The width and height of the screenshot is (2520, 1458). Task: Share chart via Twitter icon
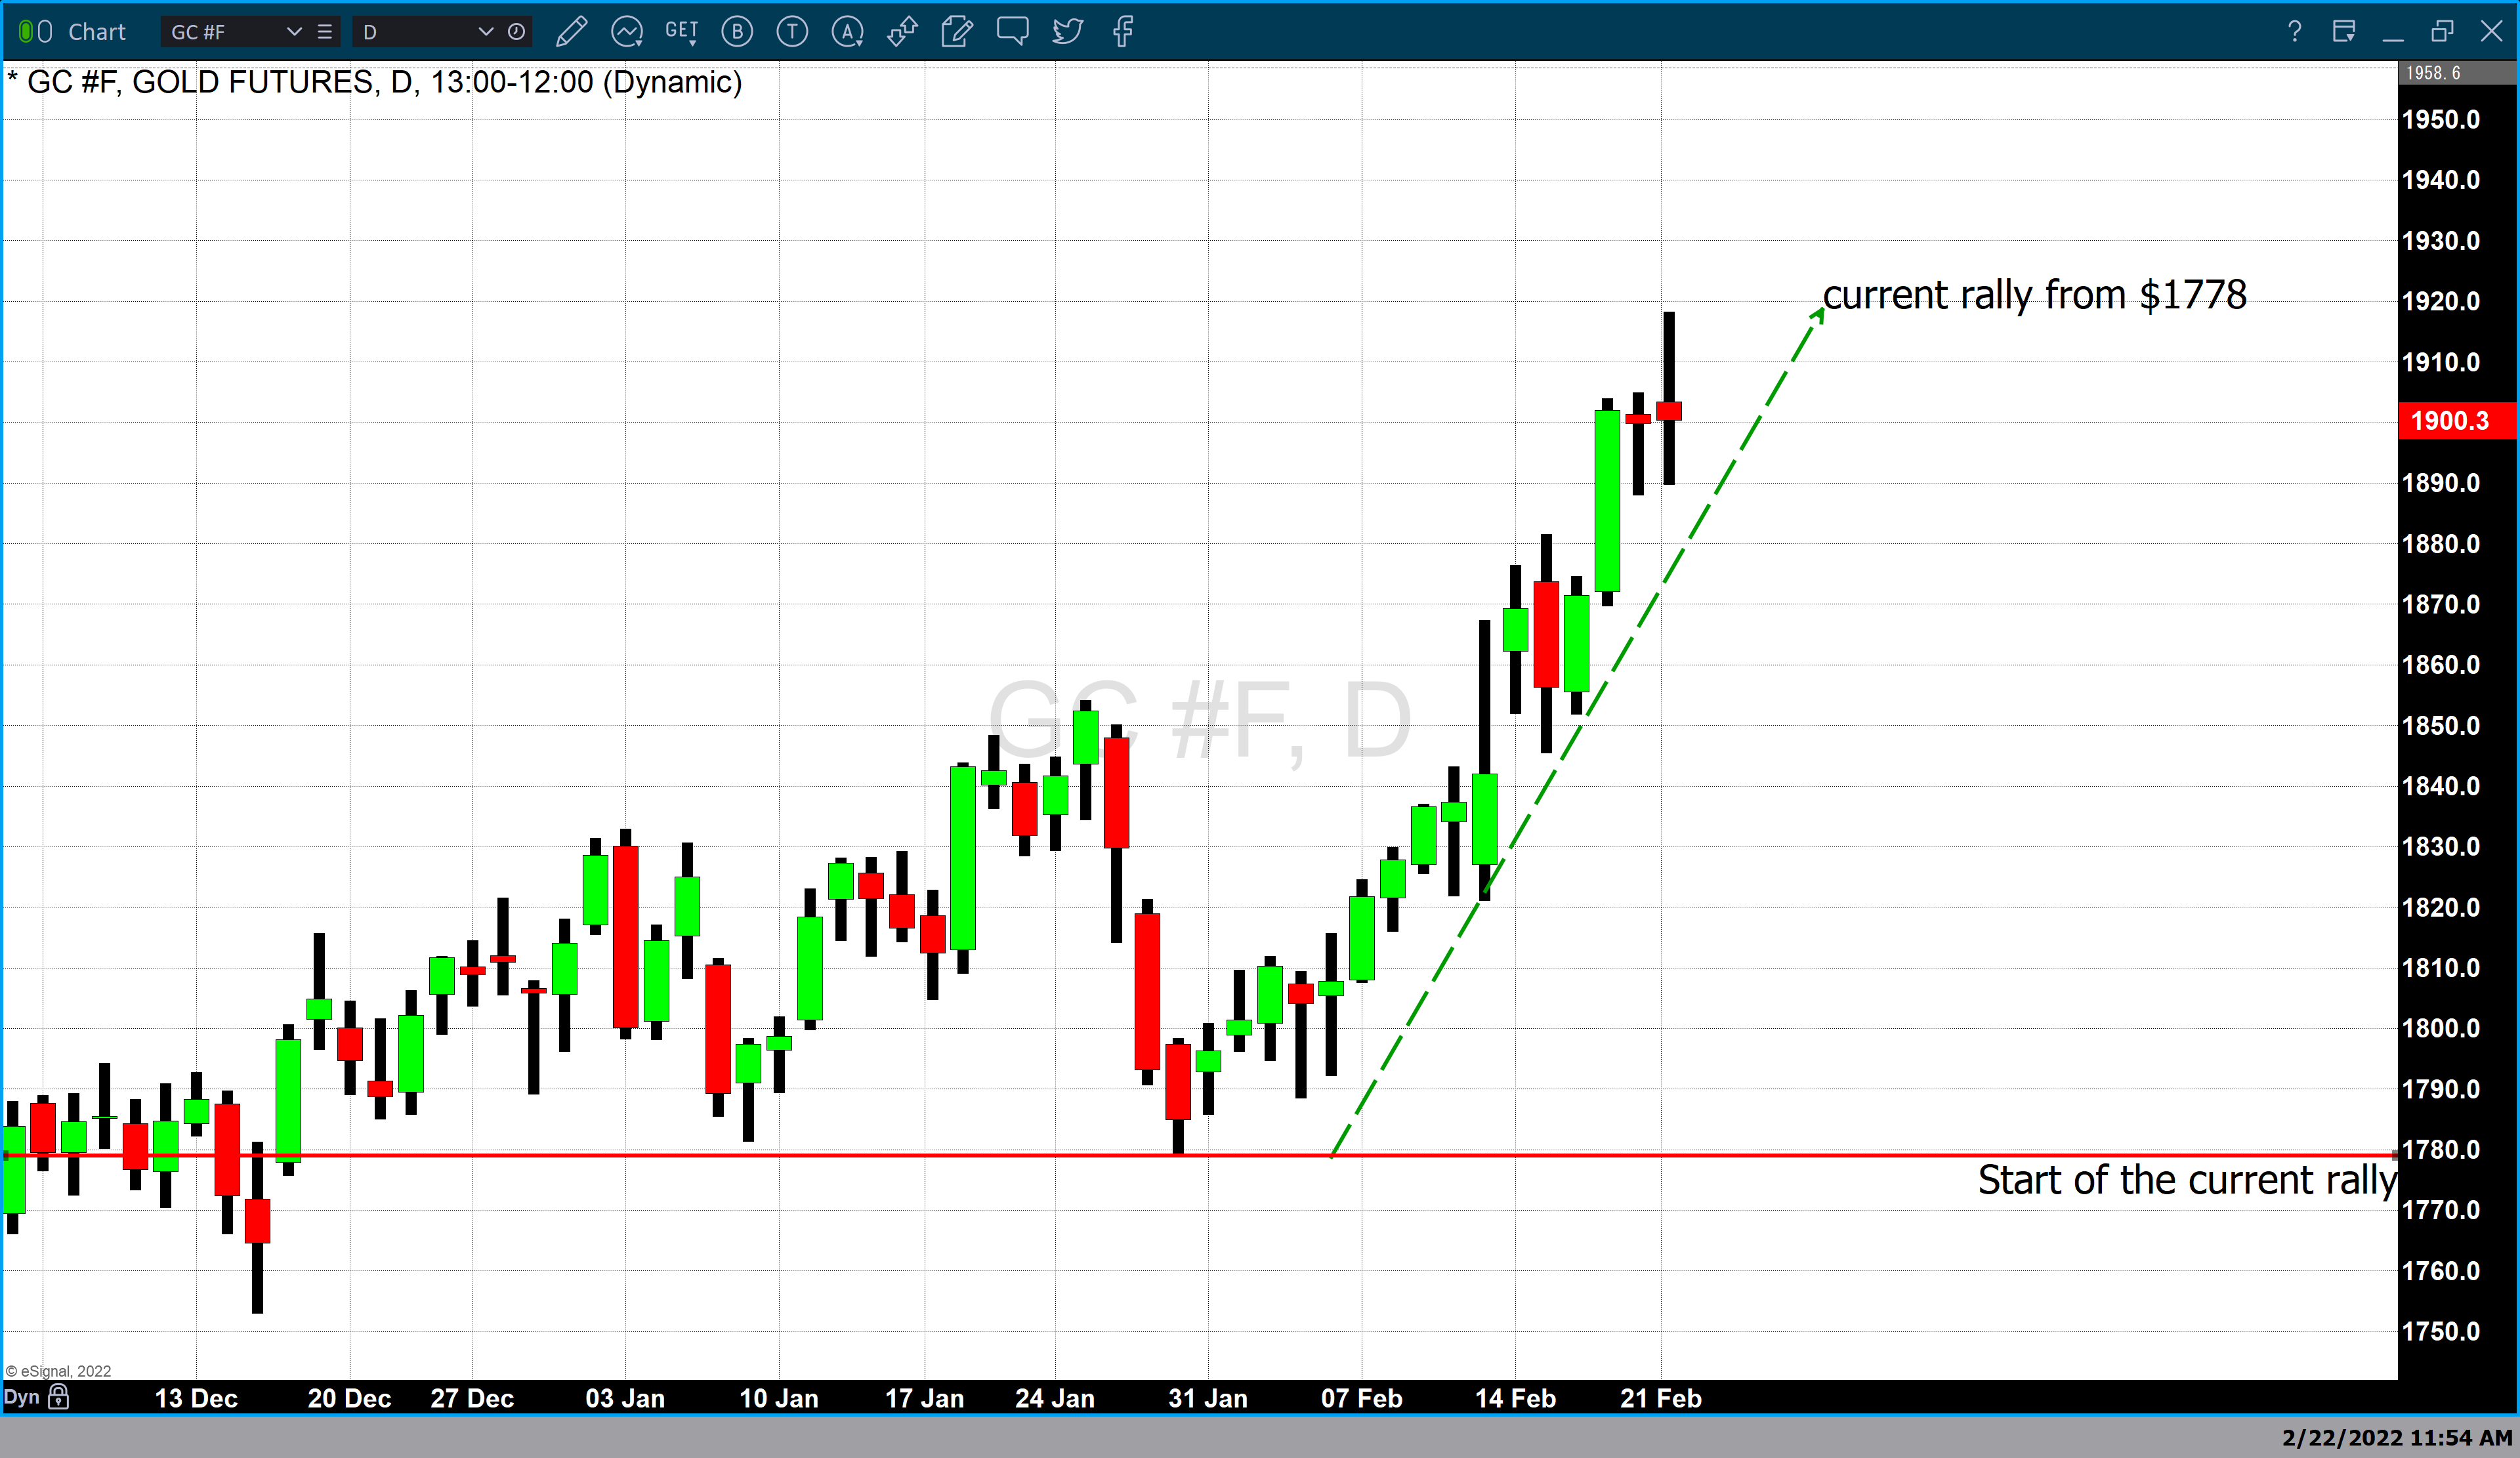pos(1067,32)
